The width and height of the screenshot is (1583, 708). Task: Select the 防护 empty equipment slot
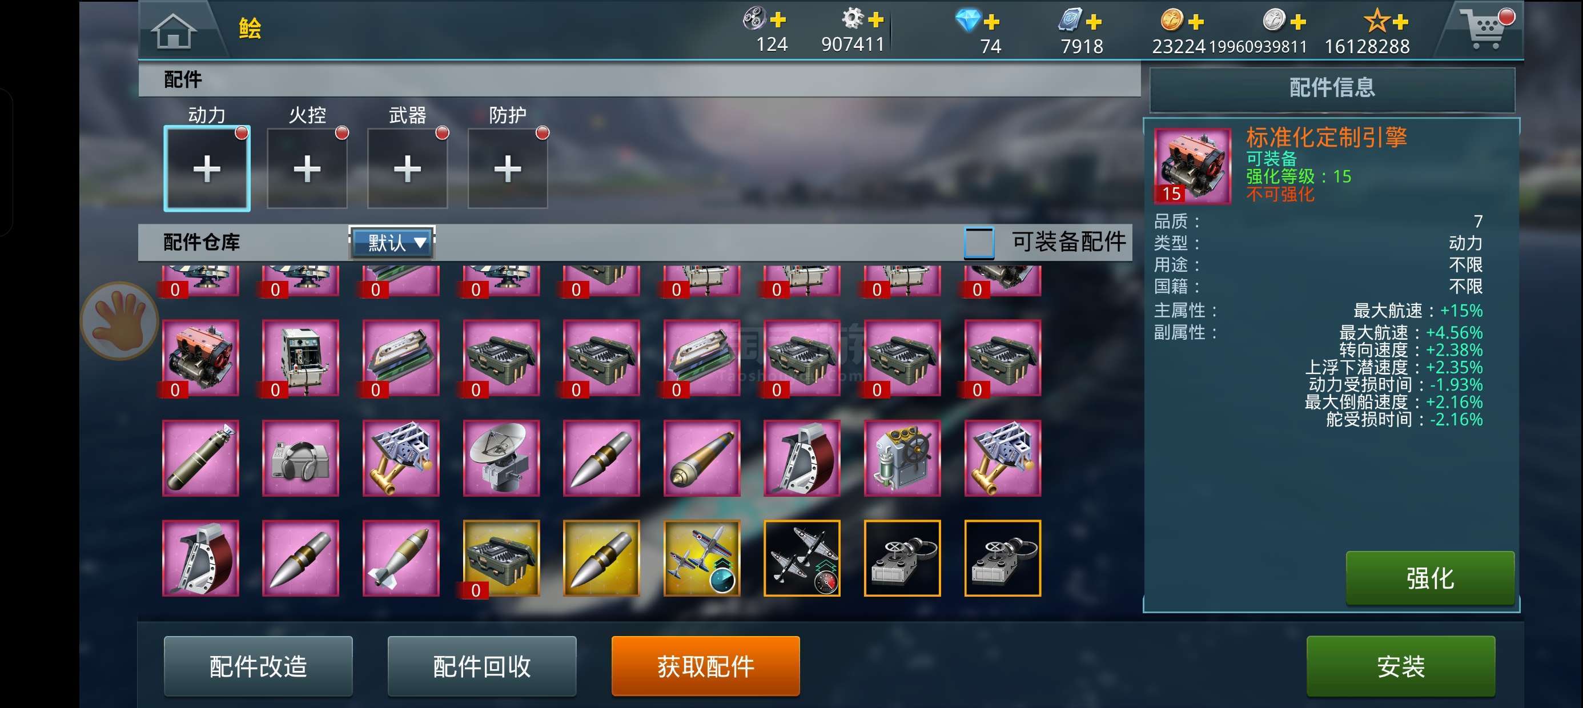coord(507,168)
